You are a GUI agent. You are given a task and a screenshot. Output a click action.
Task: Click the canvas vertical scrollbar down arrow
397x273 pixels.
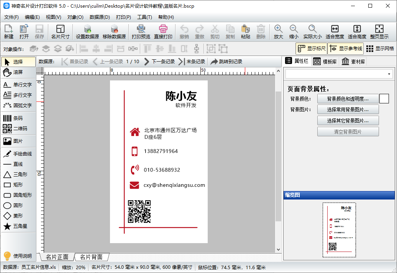[278, 250]
